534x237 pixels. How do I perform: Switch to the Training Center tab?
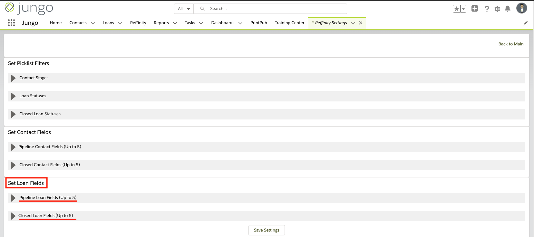click(289, 23)
